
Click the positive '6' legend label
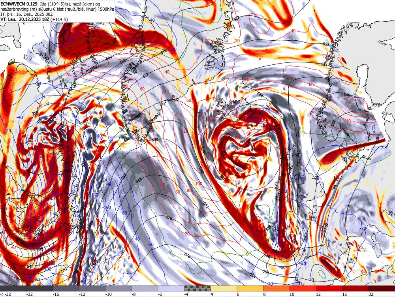click(x=238, y=294)
